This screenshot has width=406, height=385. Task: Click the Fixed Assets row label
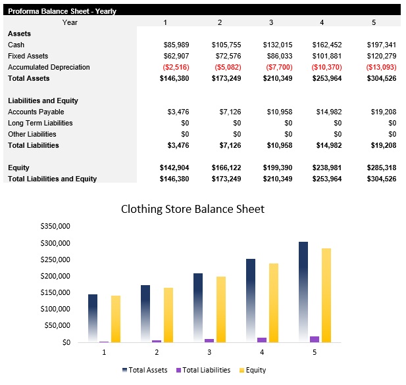coord(28,56)
